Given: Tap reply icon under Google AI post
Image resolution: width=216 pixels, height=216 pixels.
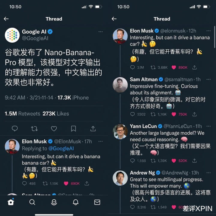Looking at the screenshot, I should click(15, 128).
